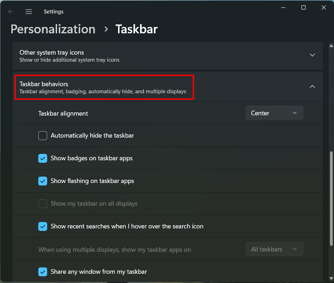Screen dimensions: 334x283
Task: Disable Show flashing on taskbar apps
Action: coord(43,181)
